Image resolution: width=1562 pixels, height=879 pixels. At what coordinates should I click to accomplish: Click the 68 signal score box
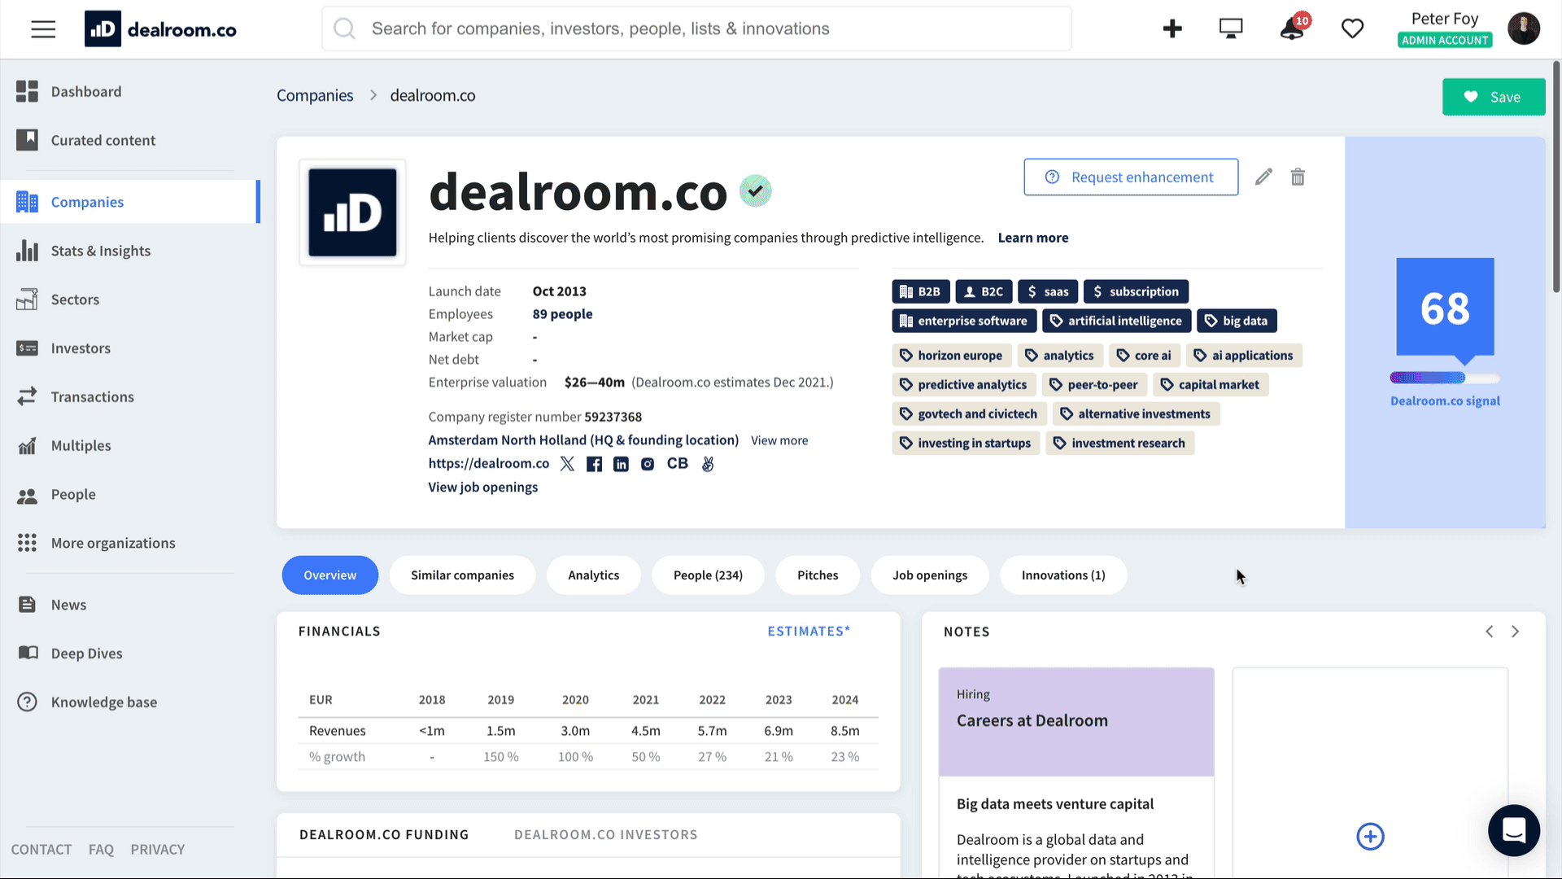coord(1445,308)
